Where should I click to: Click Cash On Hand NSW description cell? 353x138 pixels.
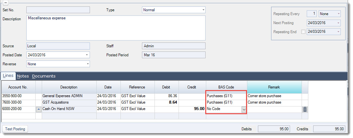click(69, 109)
